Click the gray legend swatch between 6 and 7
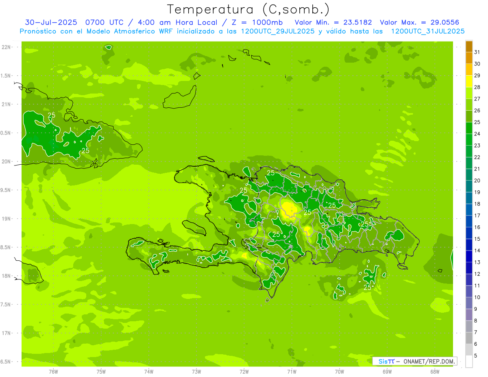The width and height of the screenshot is (488, 377). (469, 338)
